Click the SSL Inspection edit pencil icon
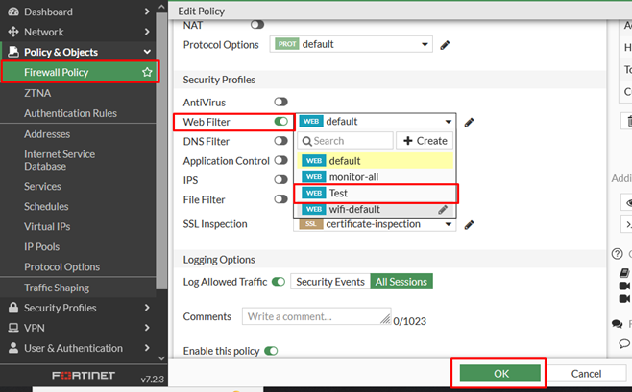632x392 pixels. [469, 224]
